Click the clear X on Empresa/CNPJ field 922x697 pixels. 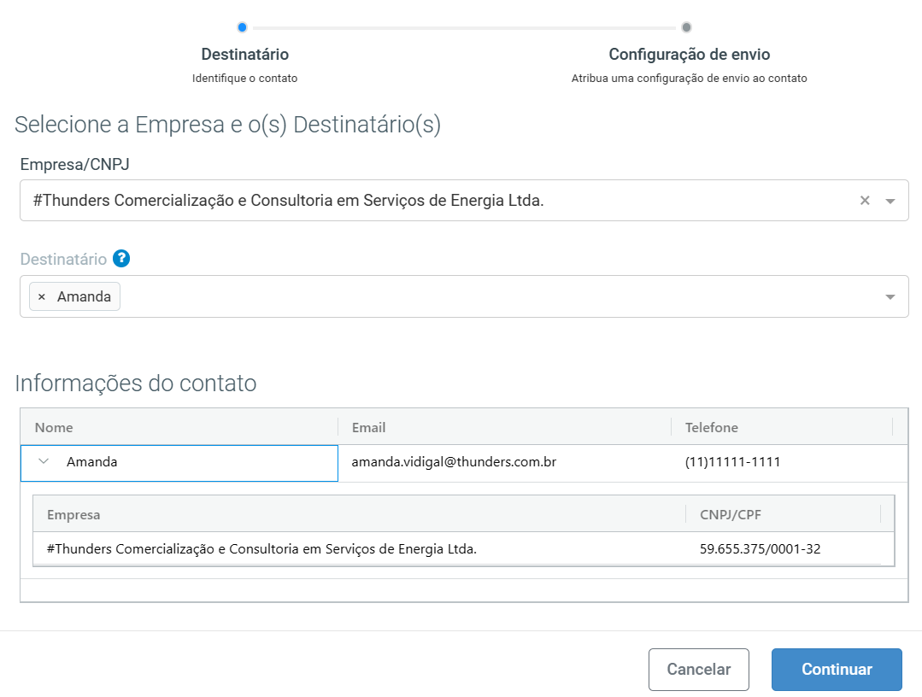click(x=865, y=200)
